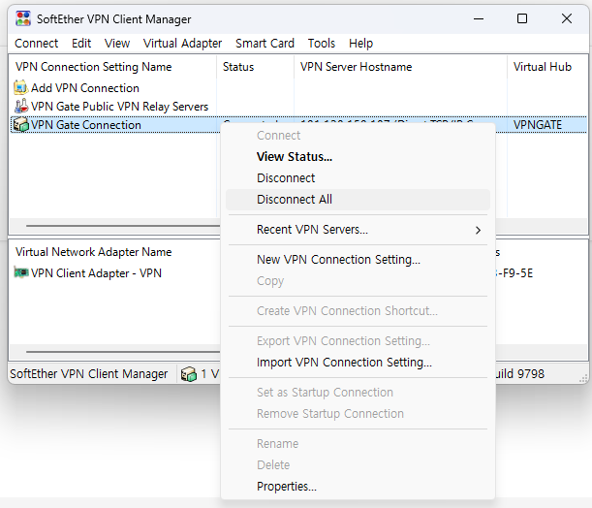Choose View Status... in the context menu
The height and width of the screenshot is (508, 592).
click(x=358, y=157)
